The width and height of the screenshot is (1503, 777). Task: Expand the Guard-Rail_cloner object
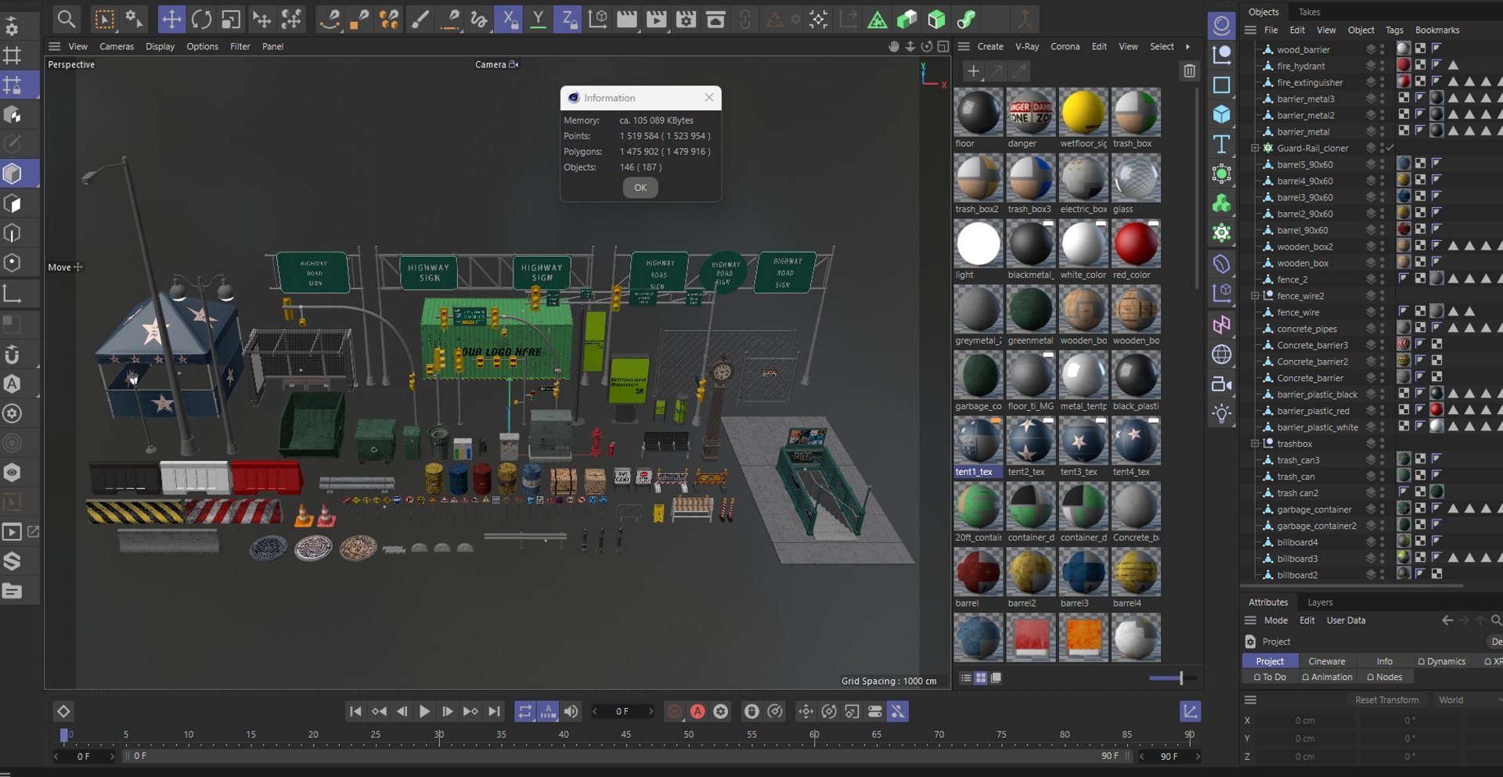[x=1255, y=148]
